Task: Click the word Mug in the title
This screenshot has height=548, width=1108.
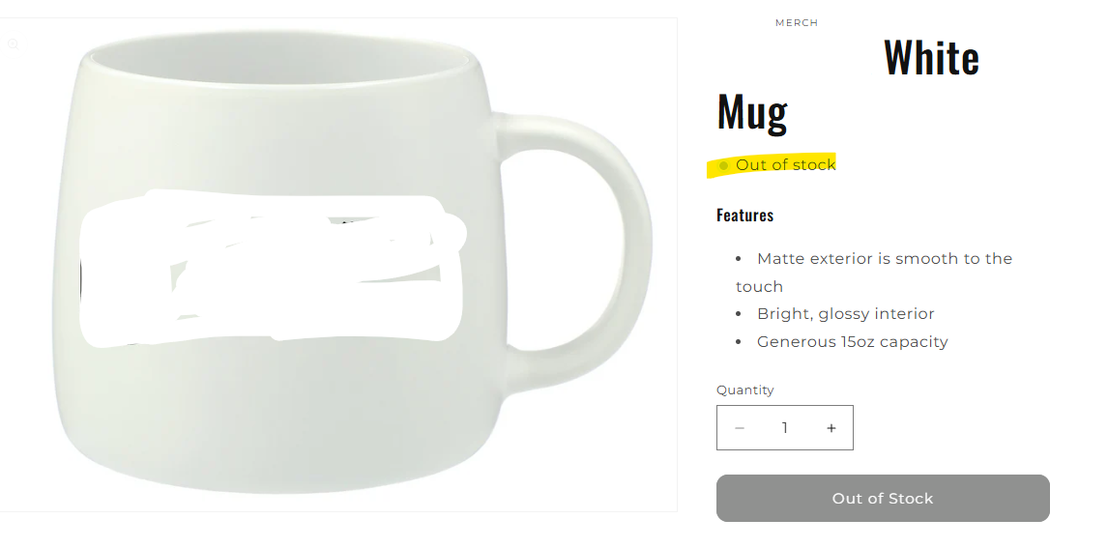Action: [x=752, y=111]
